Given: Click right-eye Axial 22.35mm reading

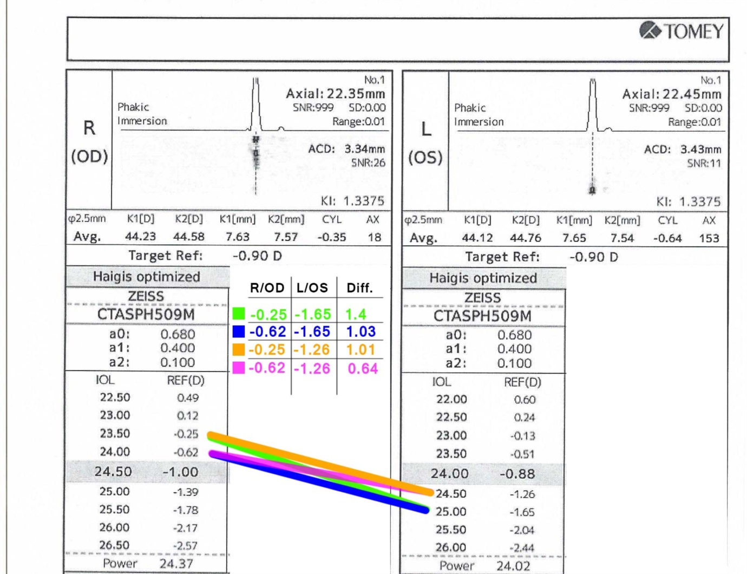Looking at the screenshot, I should (x=336, y=94).
